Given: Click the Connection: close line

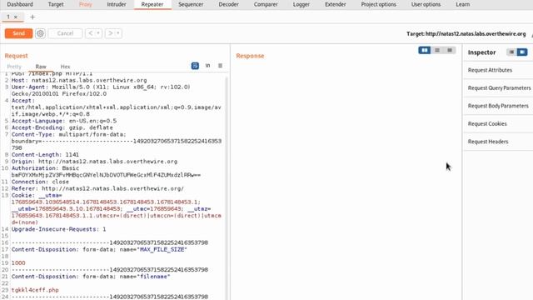Looking at the screenshot, I should pyautogui.click(x=40, y=182).
